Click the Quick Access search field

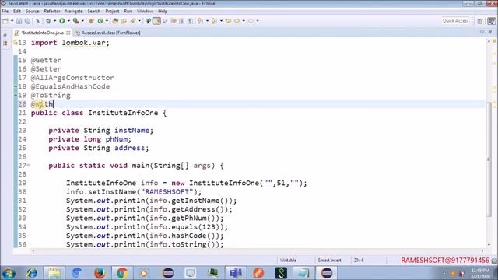(x=456, y=21)
